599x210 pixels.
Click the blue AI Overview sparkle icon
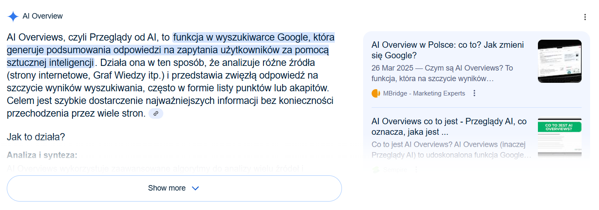tap(13, 16)
